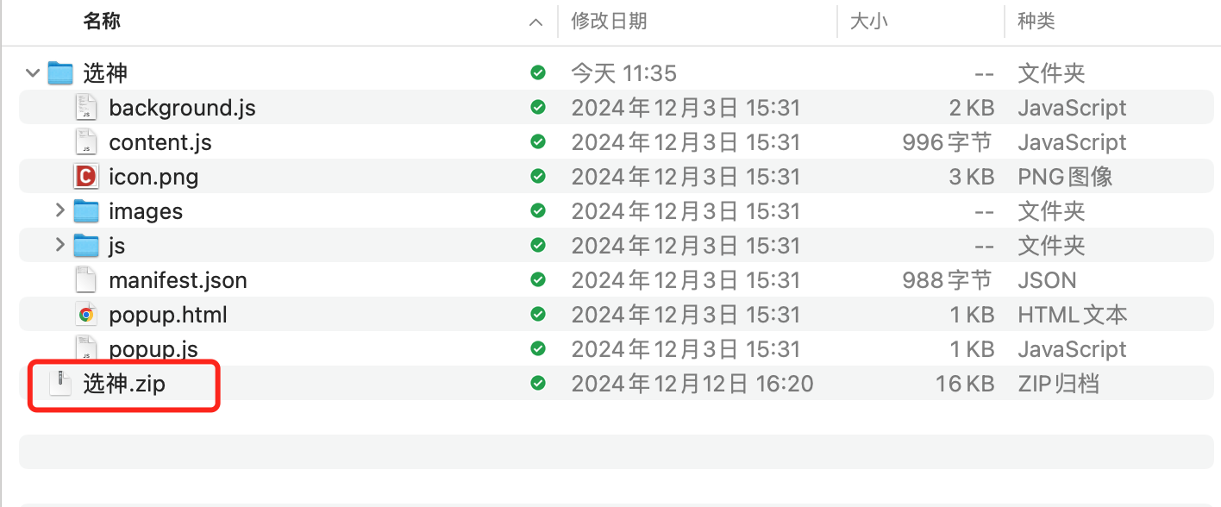Expand the js folder
This screenshot has width=1221, height=507.
tap(59, 245)
